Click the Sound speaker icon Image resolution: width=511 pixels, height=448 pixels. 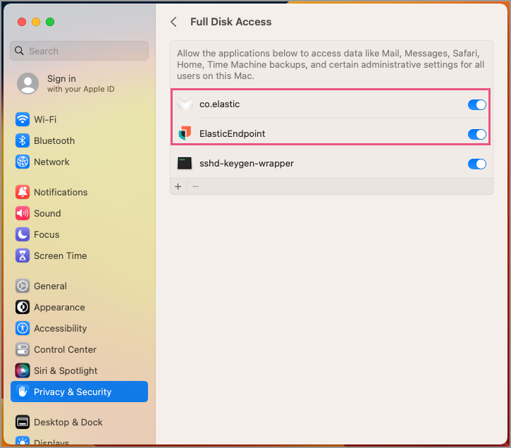pos(23,214)
